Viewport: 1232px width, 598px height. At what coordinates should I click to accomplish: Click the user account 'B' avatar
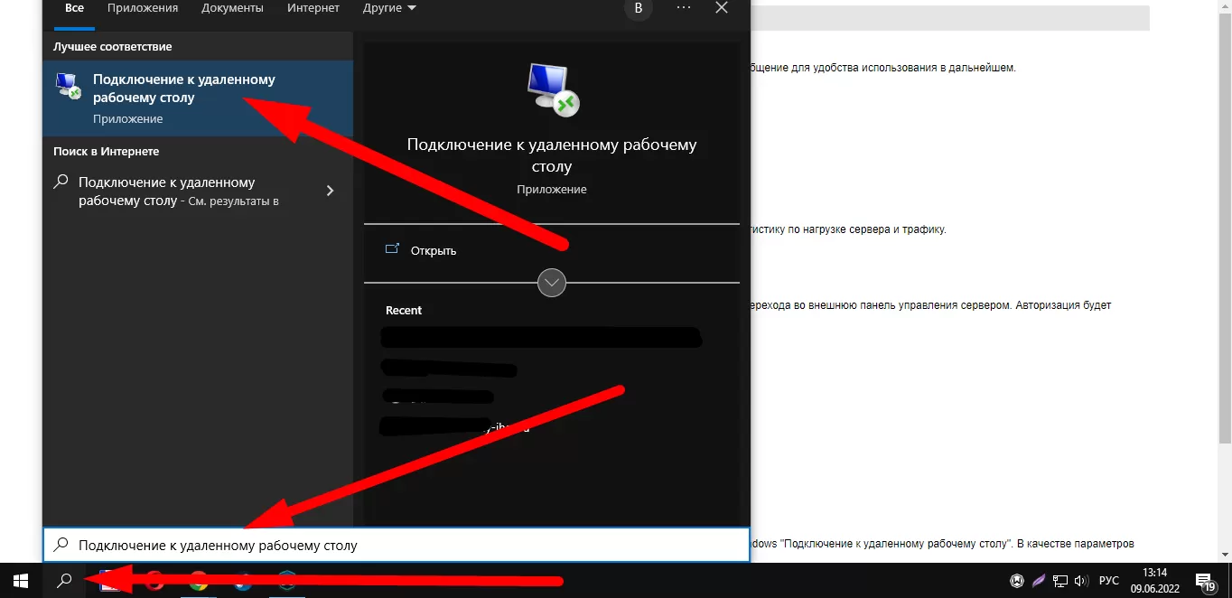tap(639, 8)
